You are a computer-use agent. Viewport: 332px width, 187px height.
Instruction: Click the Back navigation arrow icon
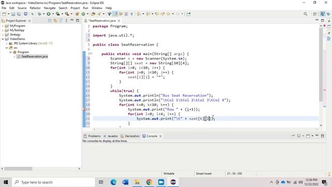[168, 14]
